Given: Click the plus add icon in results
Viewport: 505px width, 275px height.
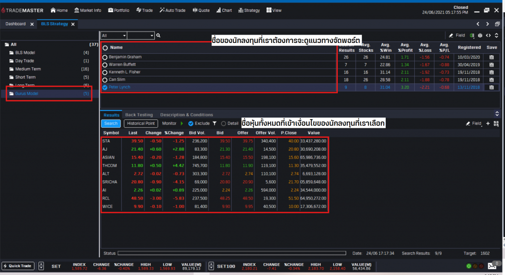Looking at the screenshot, I should pos(488,123).
